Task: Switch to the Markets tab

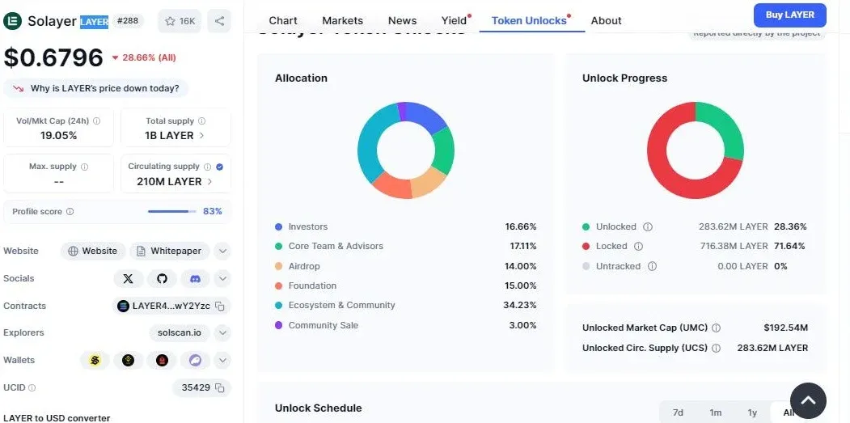Action: pyautogui.click(x=343, y=20)
